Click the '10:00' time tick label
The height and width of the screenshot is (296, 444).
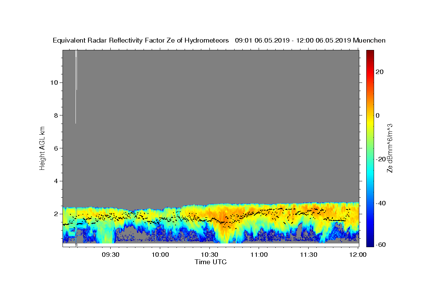coord(160,255)
